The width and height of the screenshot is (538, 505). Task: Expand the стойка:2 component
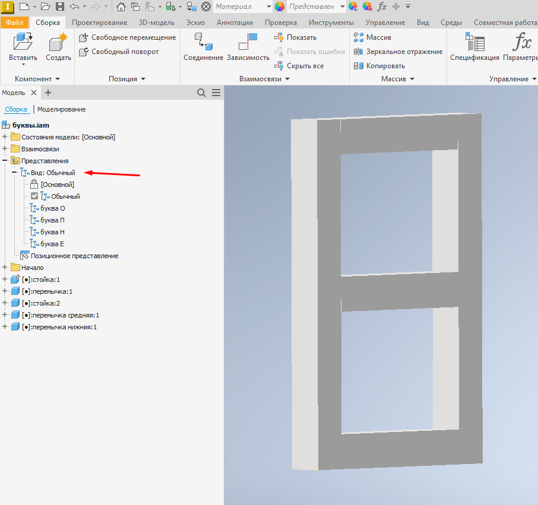(x=5, y=303)
